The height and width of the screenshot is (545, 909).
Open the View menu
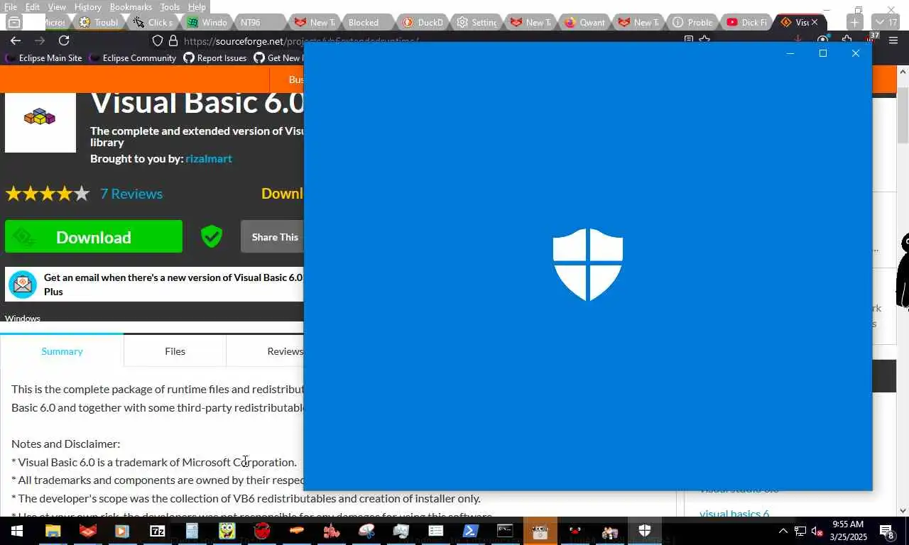(x=57, y=6)
